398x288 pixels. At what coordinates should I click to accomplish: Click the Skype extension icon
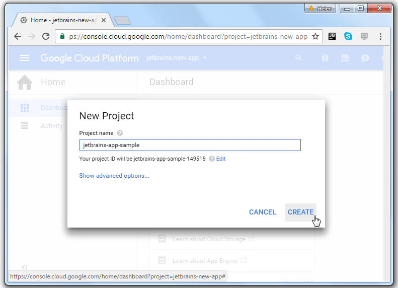[348, 36]
